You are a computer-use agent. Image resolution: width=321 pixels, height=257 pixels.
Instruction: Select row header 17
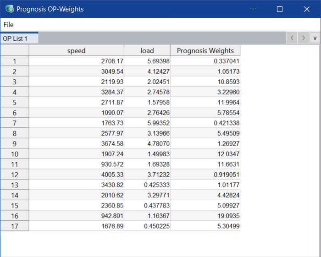tap(15, 226)
